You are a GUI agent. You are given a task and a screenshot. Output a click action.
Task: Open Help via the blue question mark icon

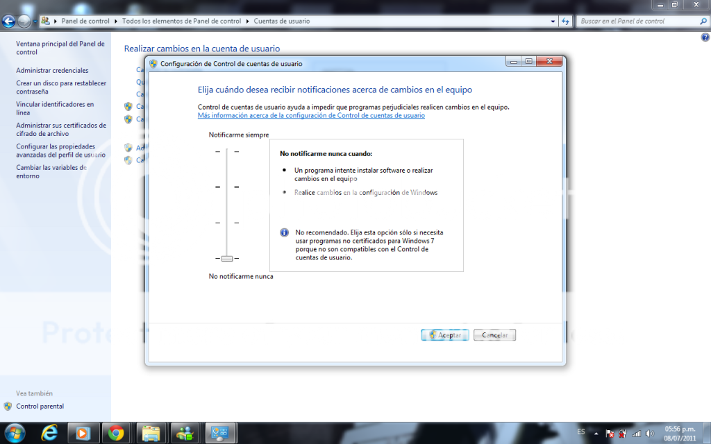[705, 37]
